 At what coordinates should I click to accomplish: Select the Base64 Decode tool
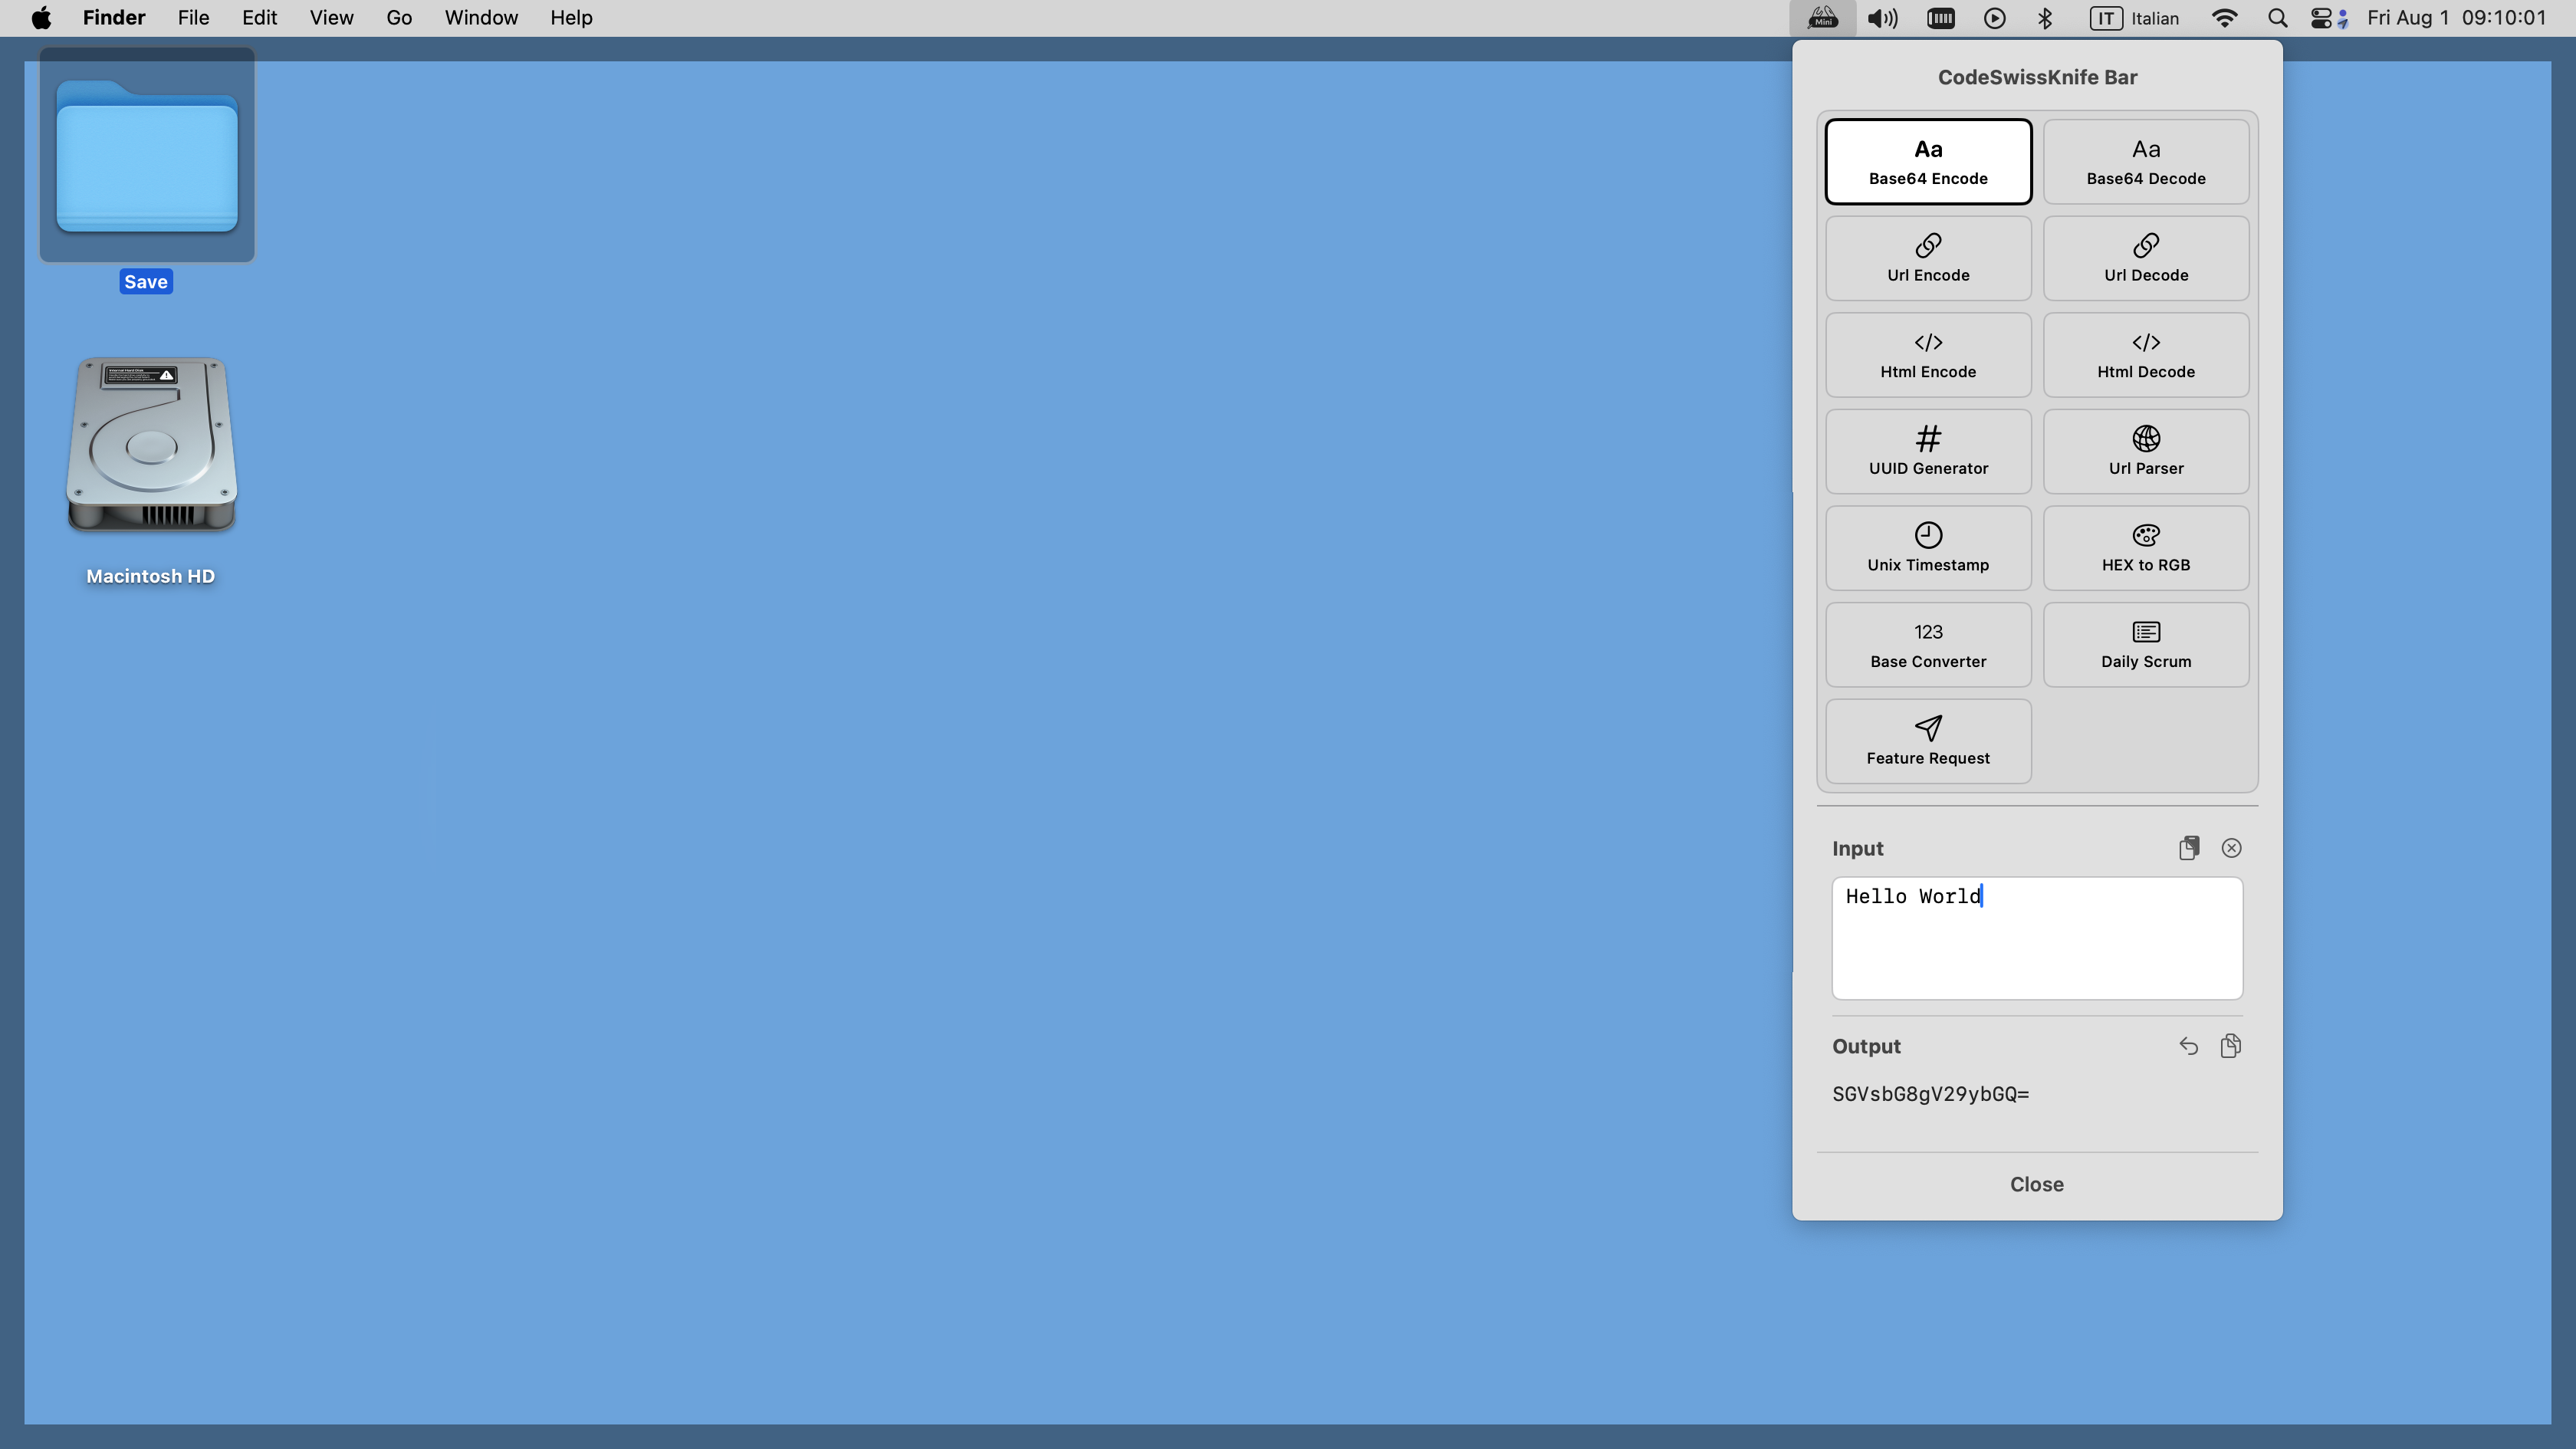click(2146, 162)
